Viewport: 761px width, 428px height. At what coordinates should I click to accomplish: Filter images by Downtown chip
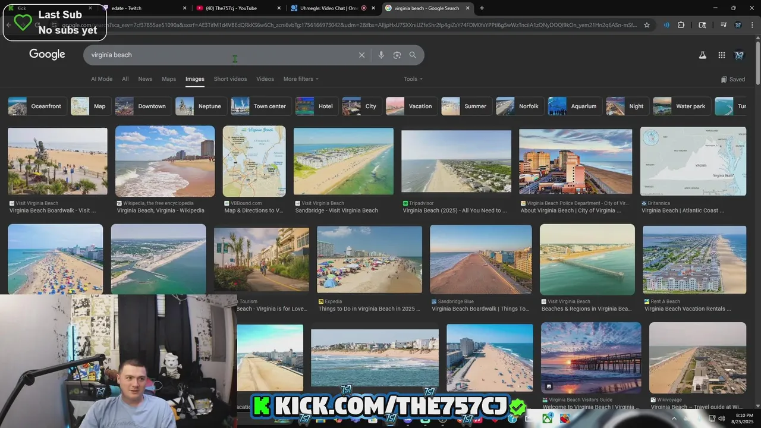[x=143, y=106]
